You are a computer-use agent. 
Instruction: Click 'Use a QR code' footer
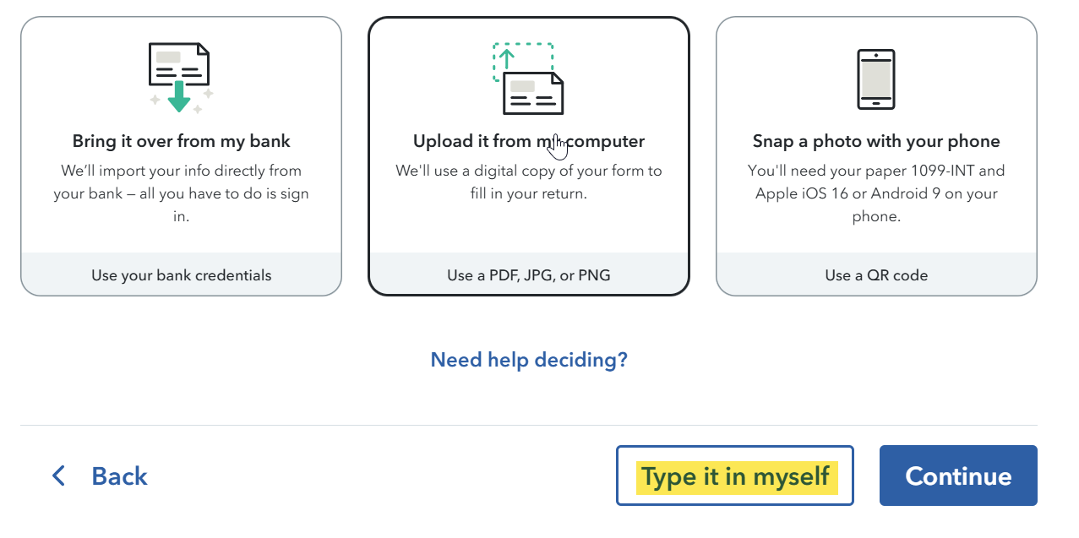click(876, 274)
